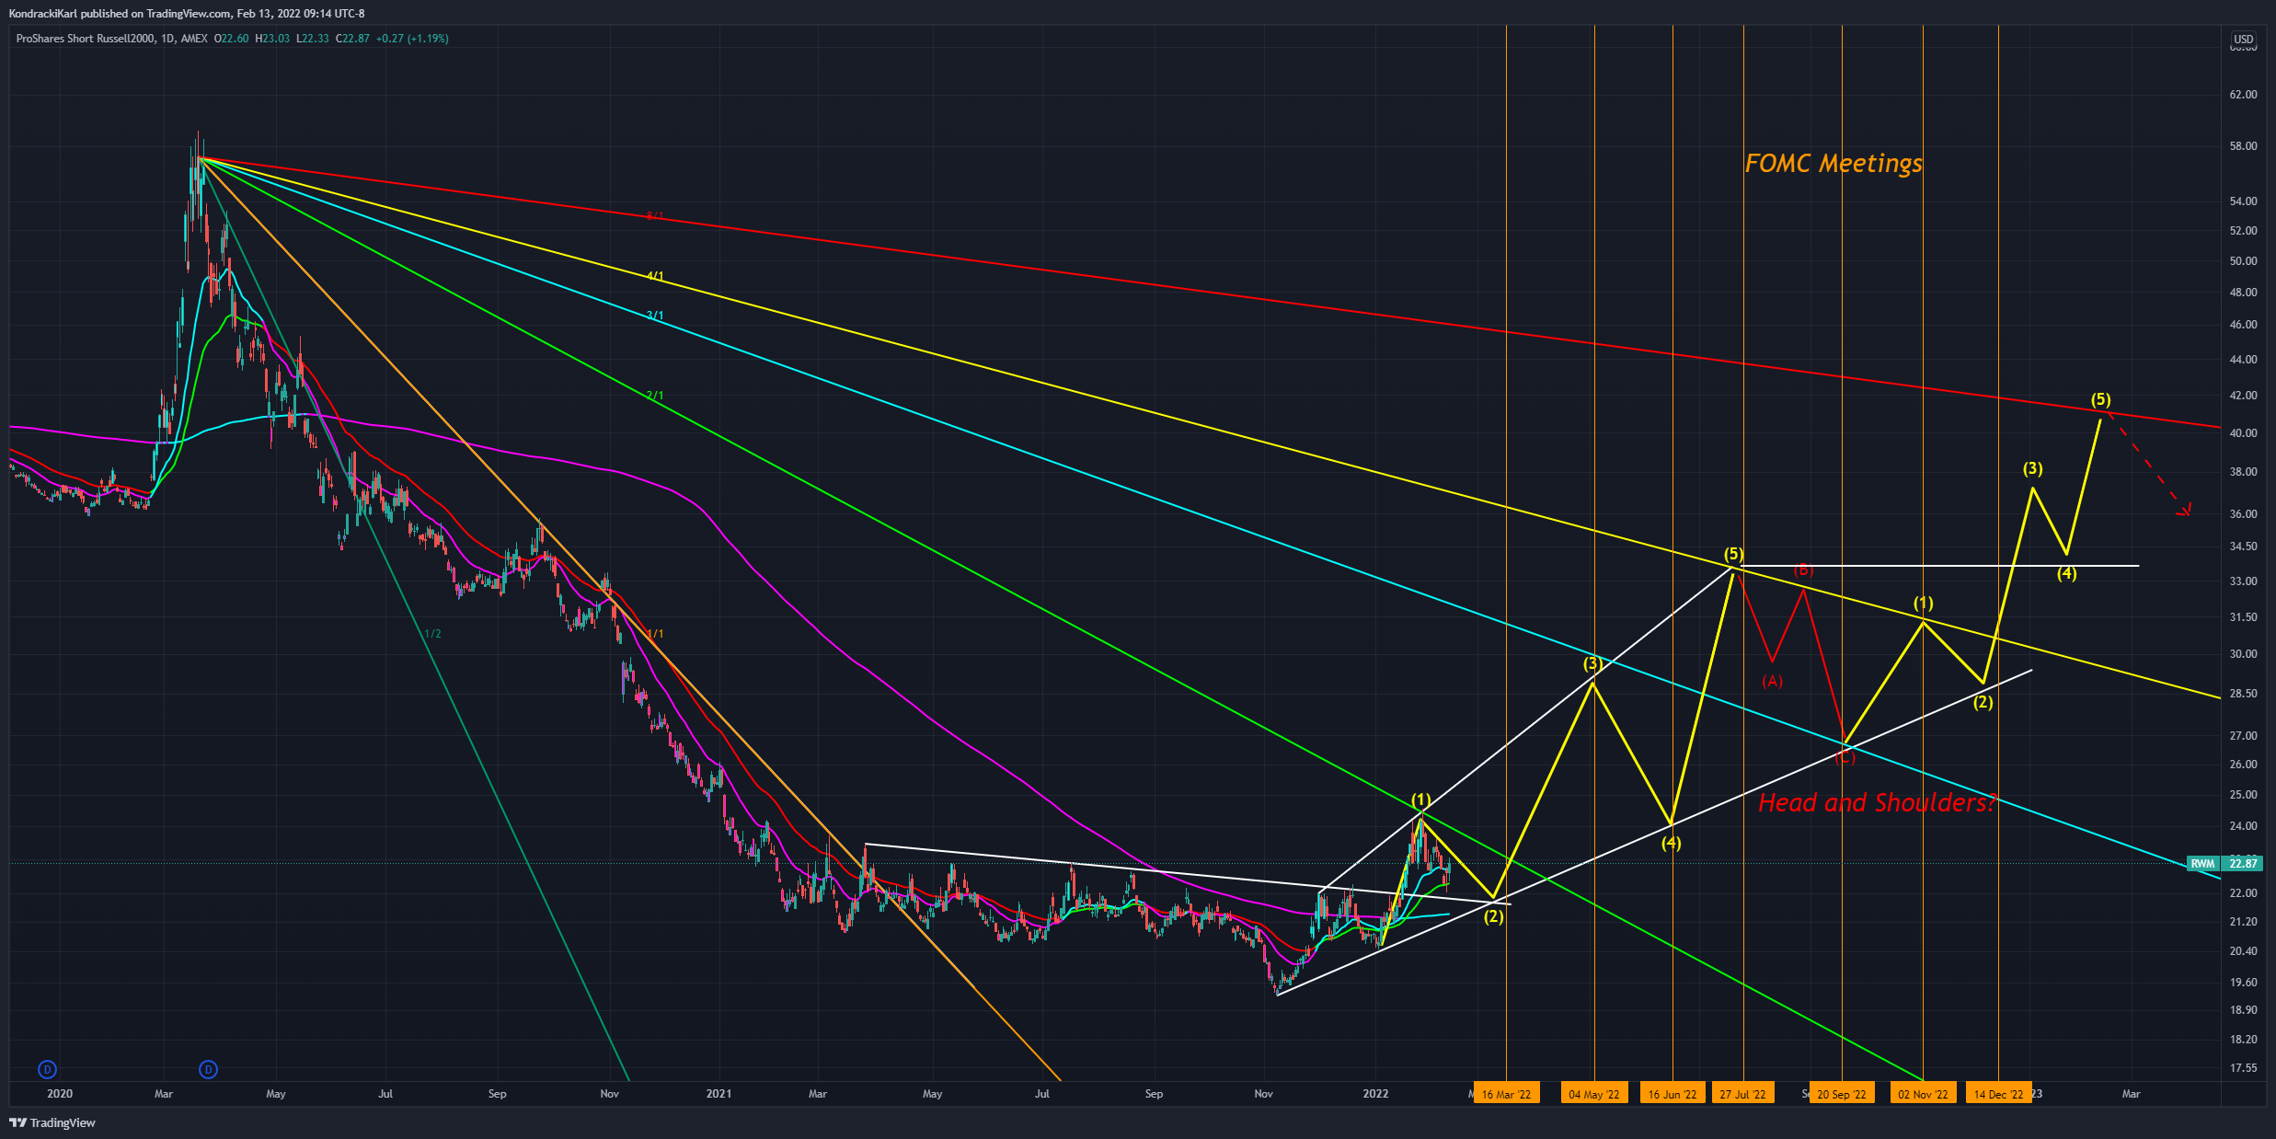Click the dividend D marker near March 2020
Viewport: 2276px width, 1139px height.
208,1069
